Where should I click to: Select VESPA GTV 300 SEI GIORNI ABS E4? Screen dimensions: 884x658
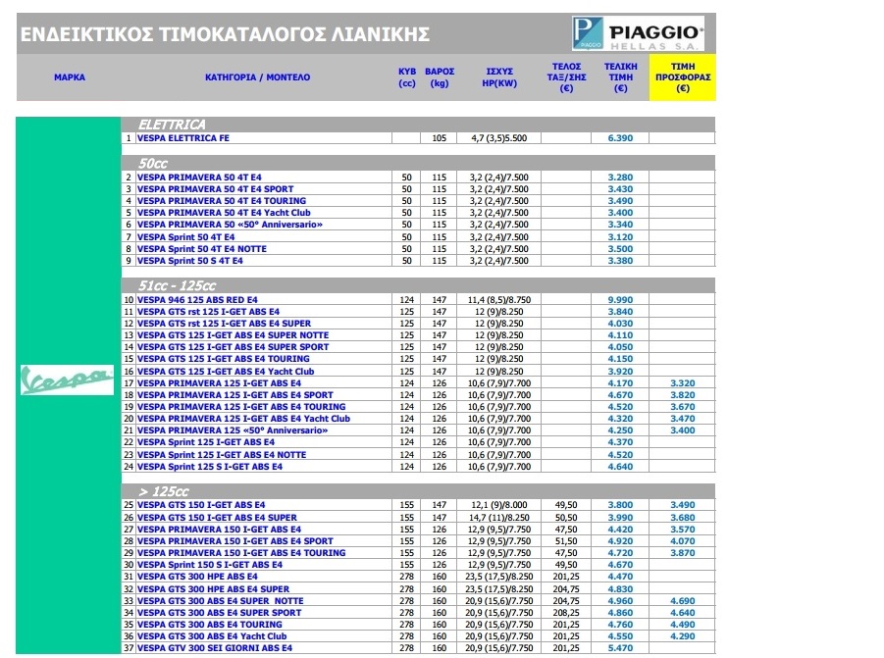[215, 648]
